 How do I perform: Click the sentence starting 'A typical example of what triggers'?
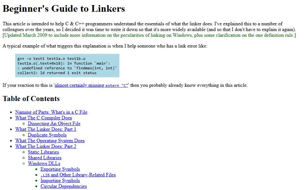coord(105,46)
